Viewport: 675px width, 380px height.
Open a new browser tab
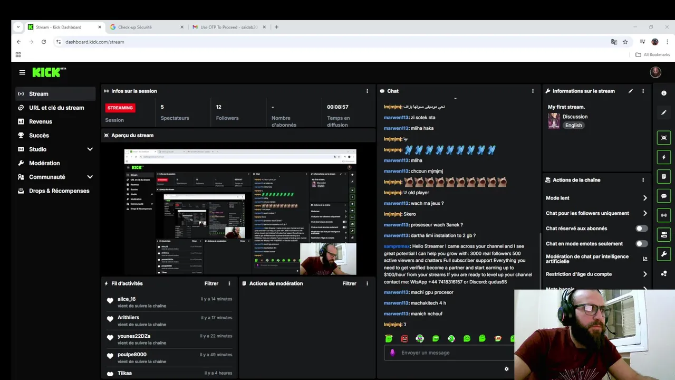pyautogui.click(x=276, y=27)
